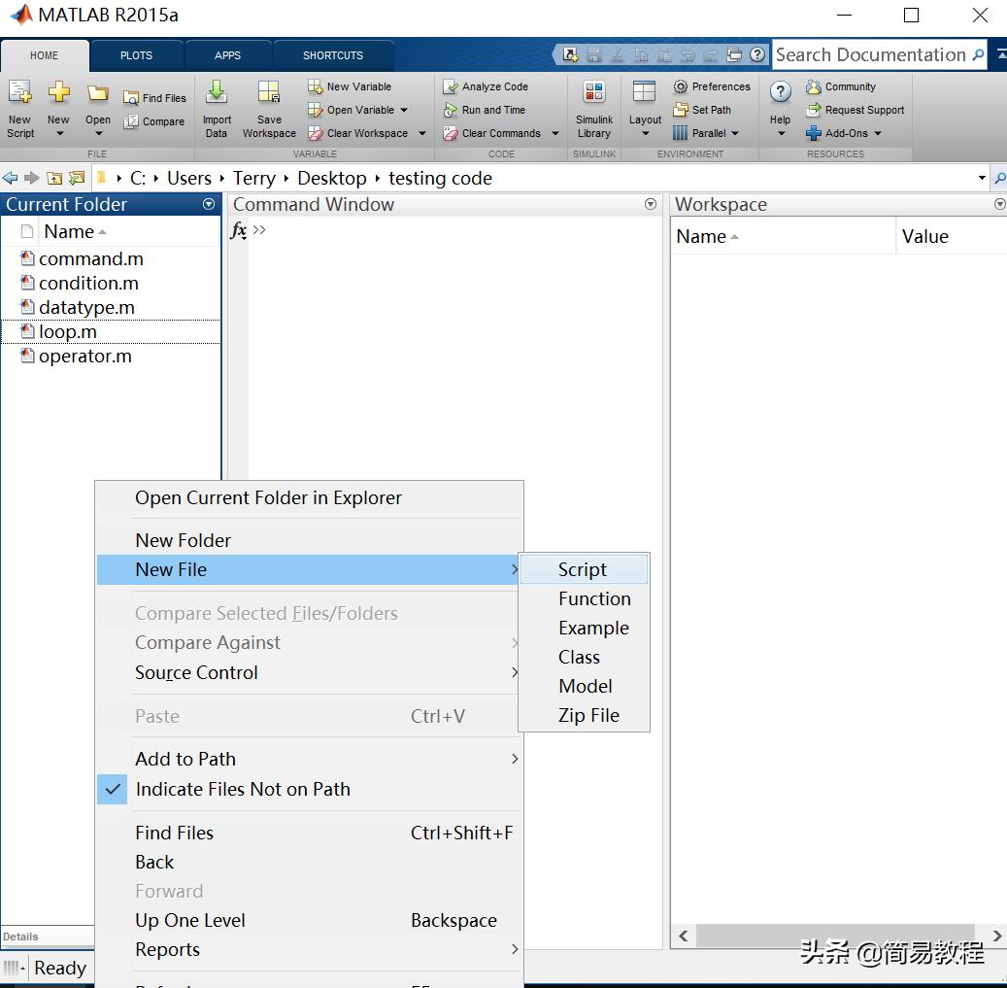Screen dimensions: 1007x988
Task: Choose Open Current Folder in Explorer
Action: click(268, 497)
